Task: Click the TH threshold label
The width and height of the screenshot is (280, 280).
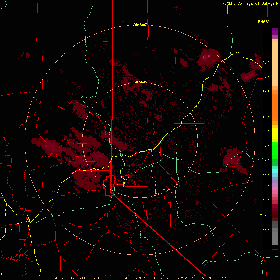Action: pyautogui.click(x=267, y=242)
